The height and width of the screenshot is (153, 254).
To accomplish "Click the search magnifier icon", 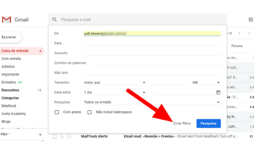I will [x=55, y=19].
